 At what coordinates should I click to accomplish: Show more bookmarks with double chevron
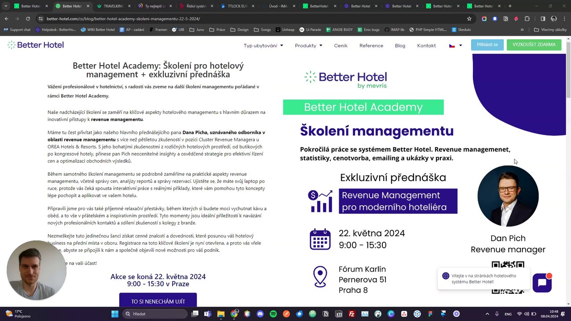[522, 30]
